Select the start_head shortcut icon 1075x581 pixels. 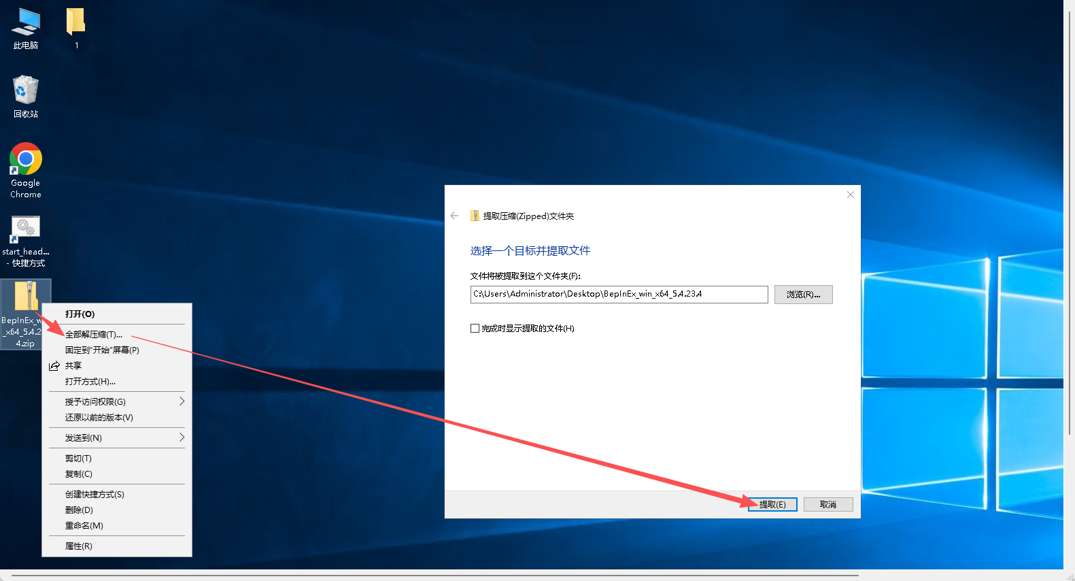(x=26, y=230)
